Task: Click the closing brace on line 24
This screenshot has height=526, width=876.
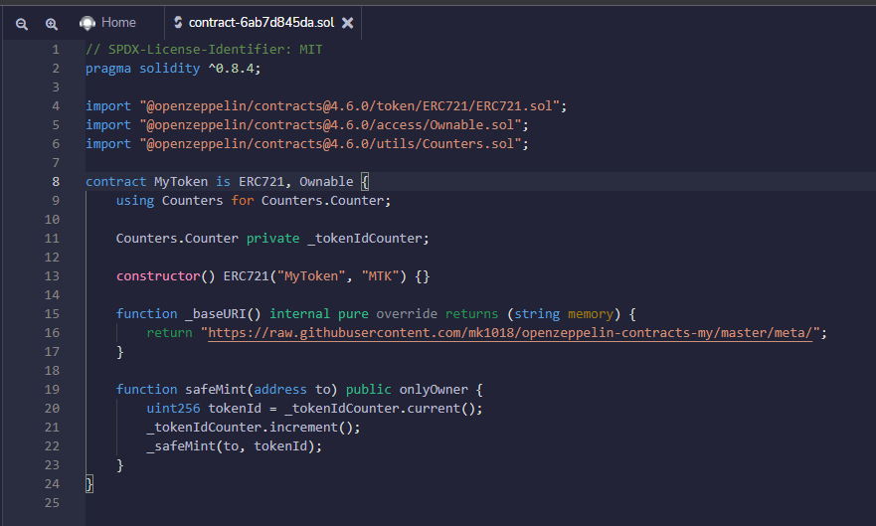Action: point(89,483)
